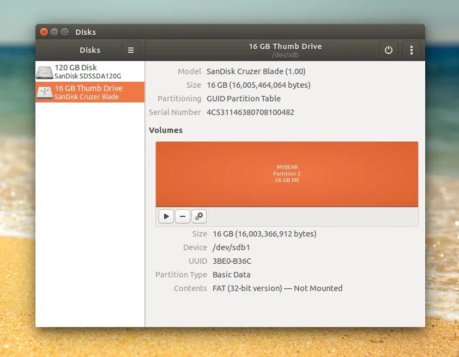This screenshot has width=459, height=357.
Task: Delete the selected partition with the minus button
Action: tap(183, 216)
